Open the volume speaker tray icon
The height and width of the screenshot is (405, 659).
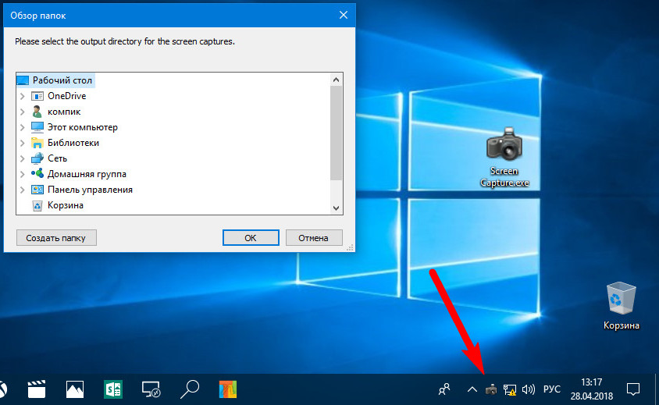(x=529, y=389)
